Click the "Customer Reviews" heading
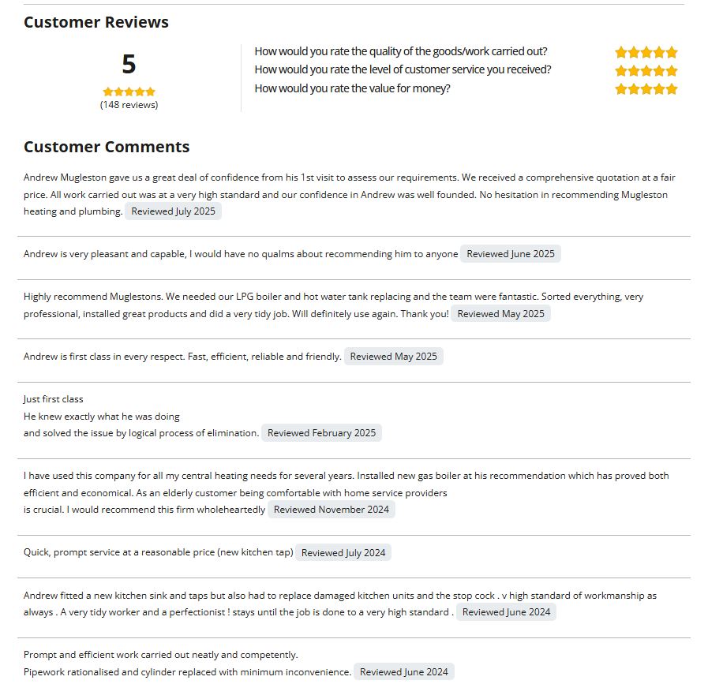Viewport: 723px width, 684px height. pos(96,22)
